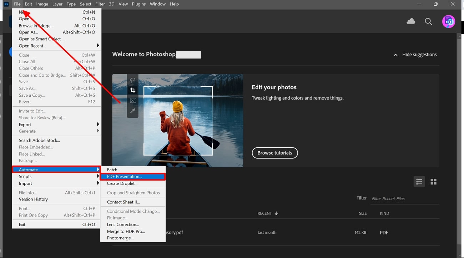Choose Batch... in Automate submenu
The width and height of the screenshot is (464, 258).
[x=133, y=170]
